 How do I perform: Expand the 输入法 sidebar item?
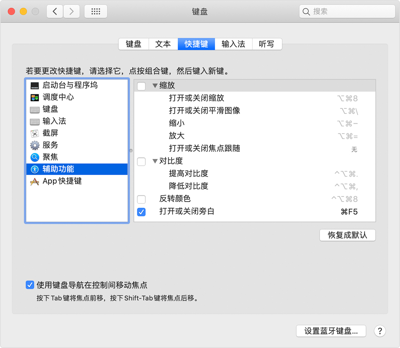35,121
